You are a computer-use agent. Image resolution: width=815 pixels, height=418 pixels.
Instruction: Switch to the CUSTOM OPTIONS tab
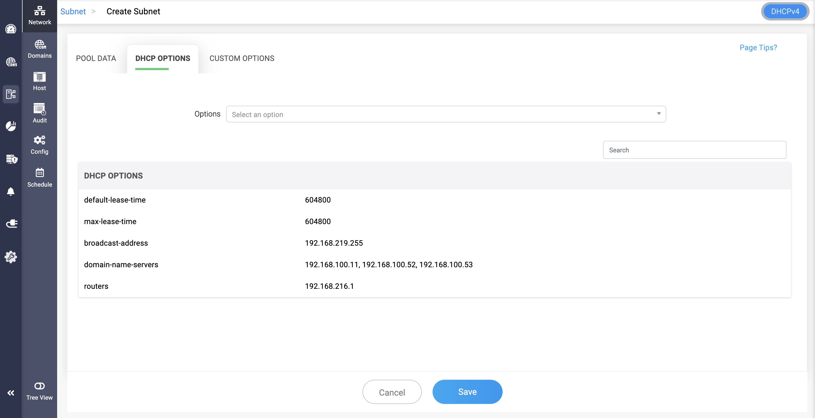pyautogui.click(x=242, y=58)
